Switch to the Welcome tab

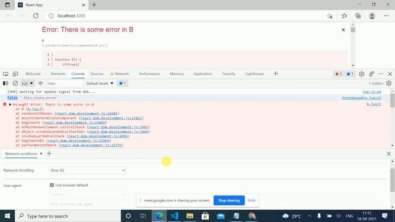[33, 74]
